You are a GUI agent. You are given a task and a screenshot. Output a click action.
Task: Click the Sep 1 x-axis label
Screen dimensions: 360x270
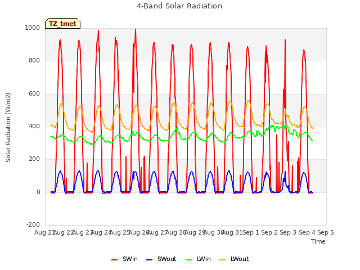pos(251,232)
